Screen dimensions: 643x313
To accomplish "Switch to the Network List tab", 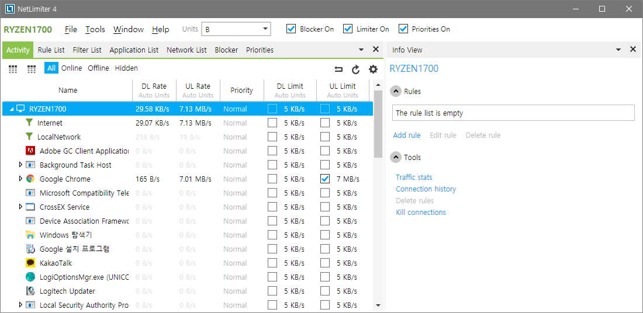I will [186, 50].
